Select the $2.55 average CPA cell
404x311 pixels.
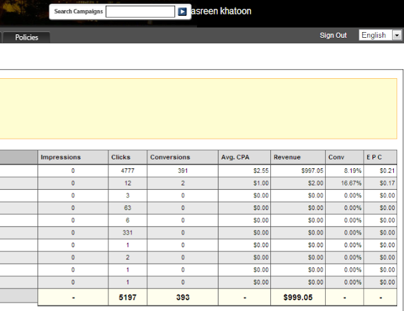[244, 171]
